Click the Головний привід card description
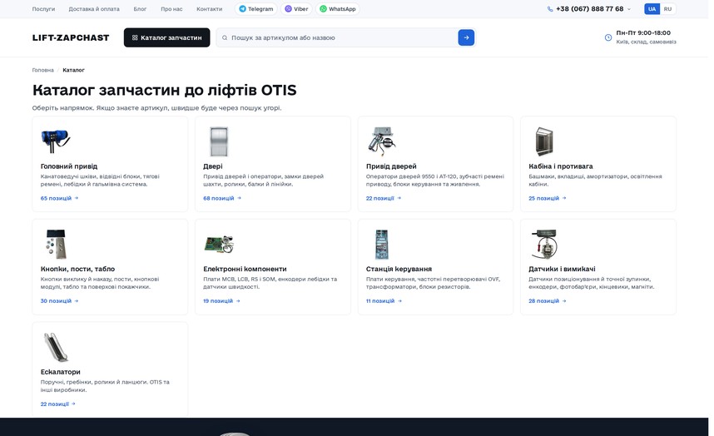Image resolution: width=714 pixels, height=436 pixels. pos(100,181)
